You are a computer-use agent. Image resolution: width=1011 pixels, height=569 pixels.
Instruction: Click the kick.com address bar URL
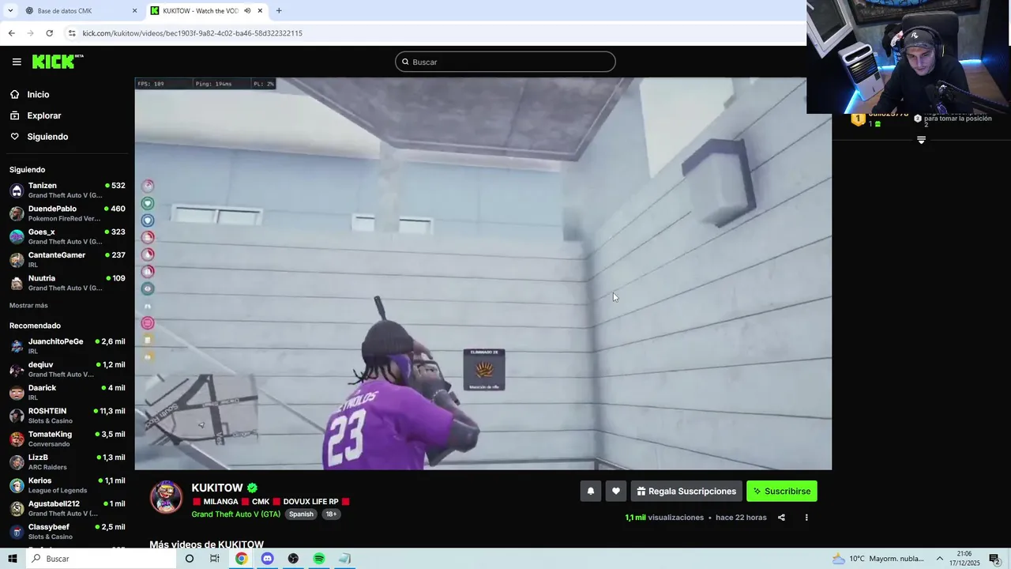coord(193,33)
